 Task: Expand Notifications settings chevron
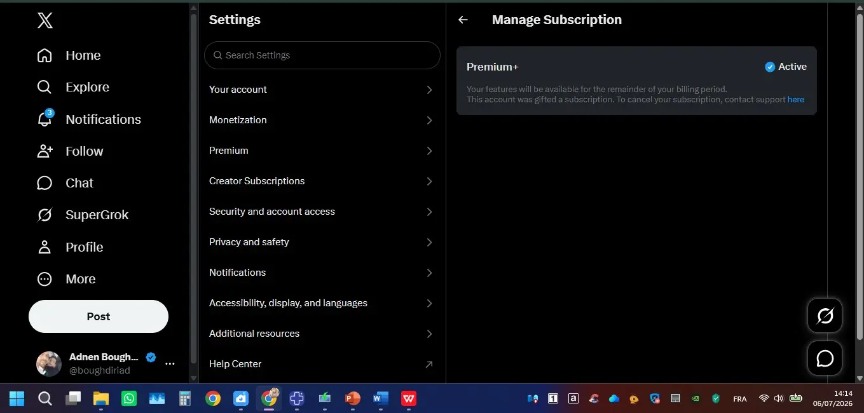click(x=429, y=273)
